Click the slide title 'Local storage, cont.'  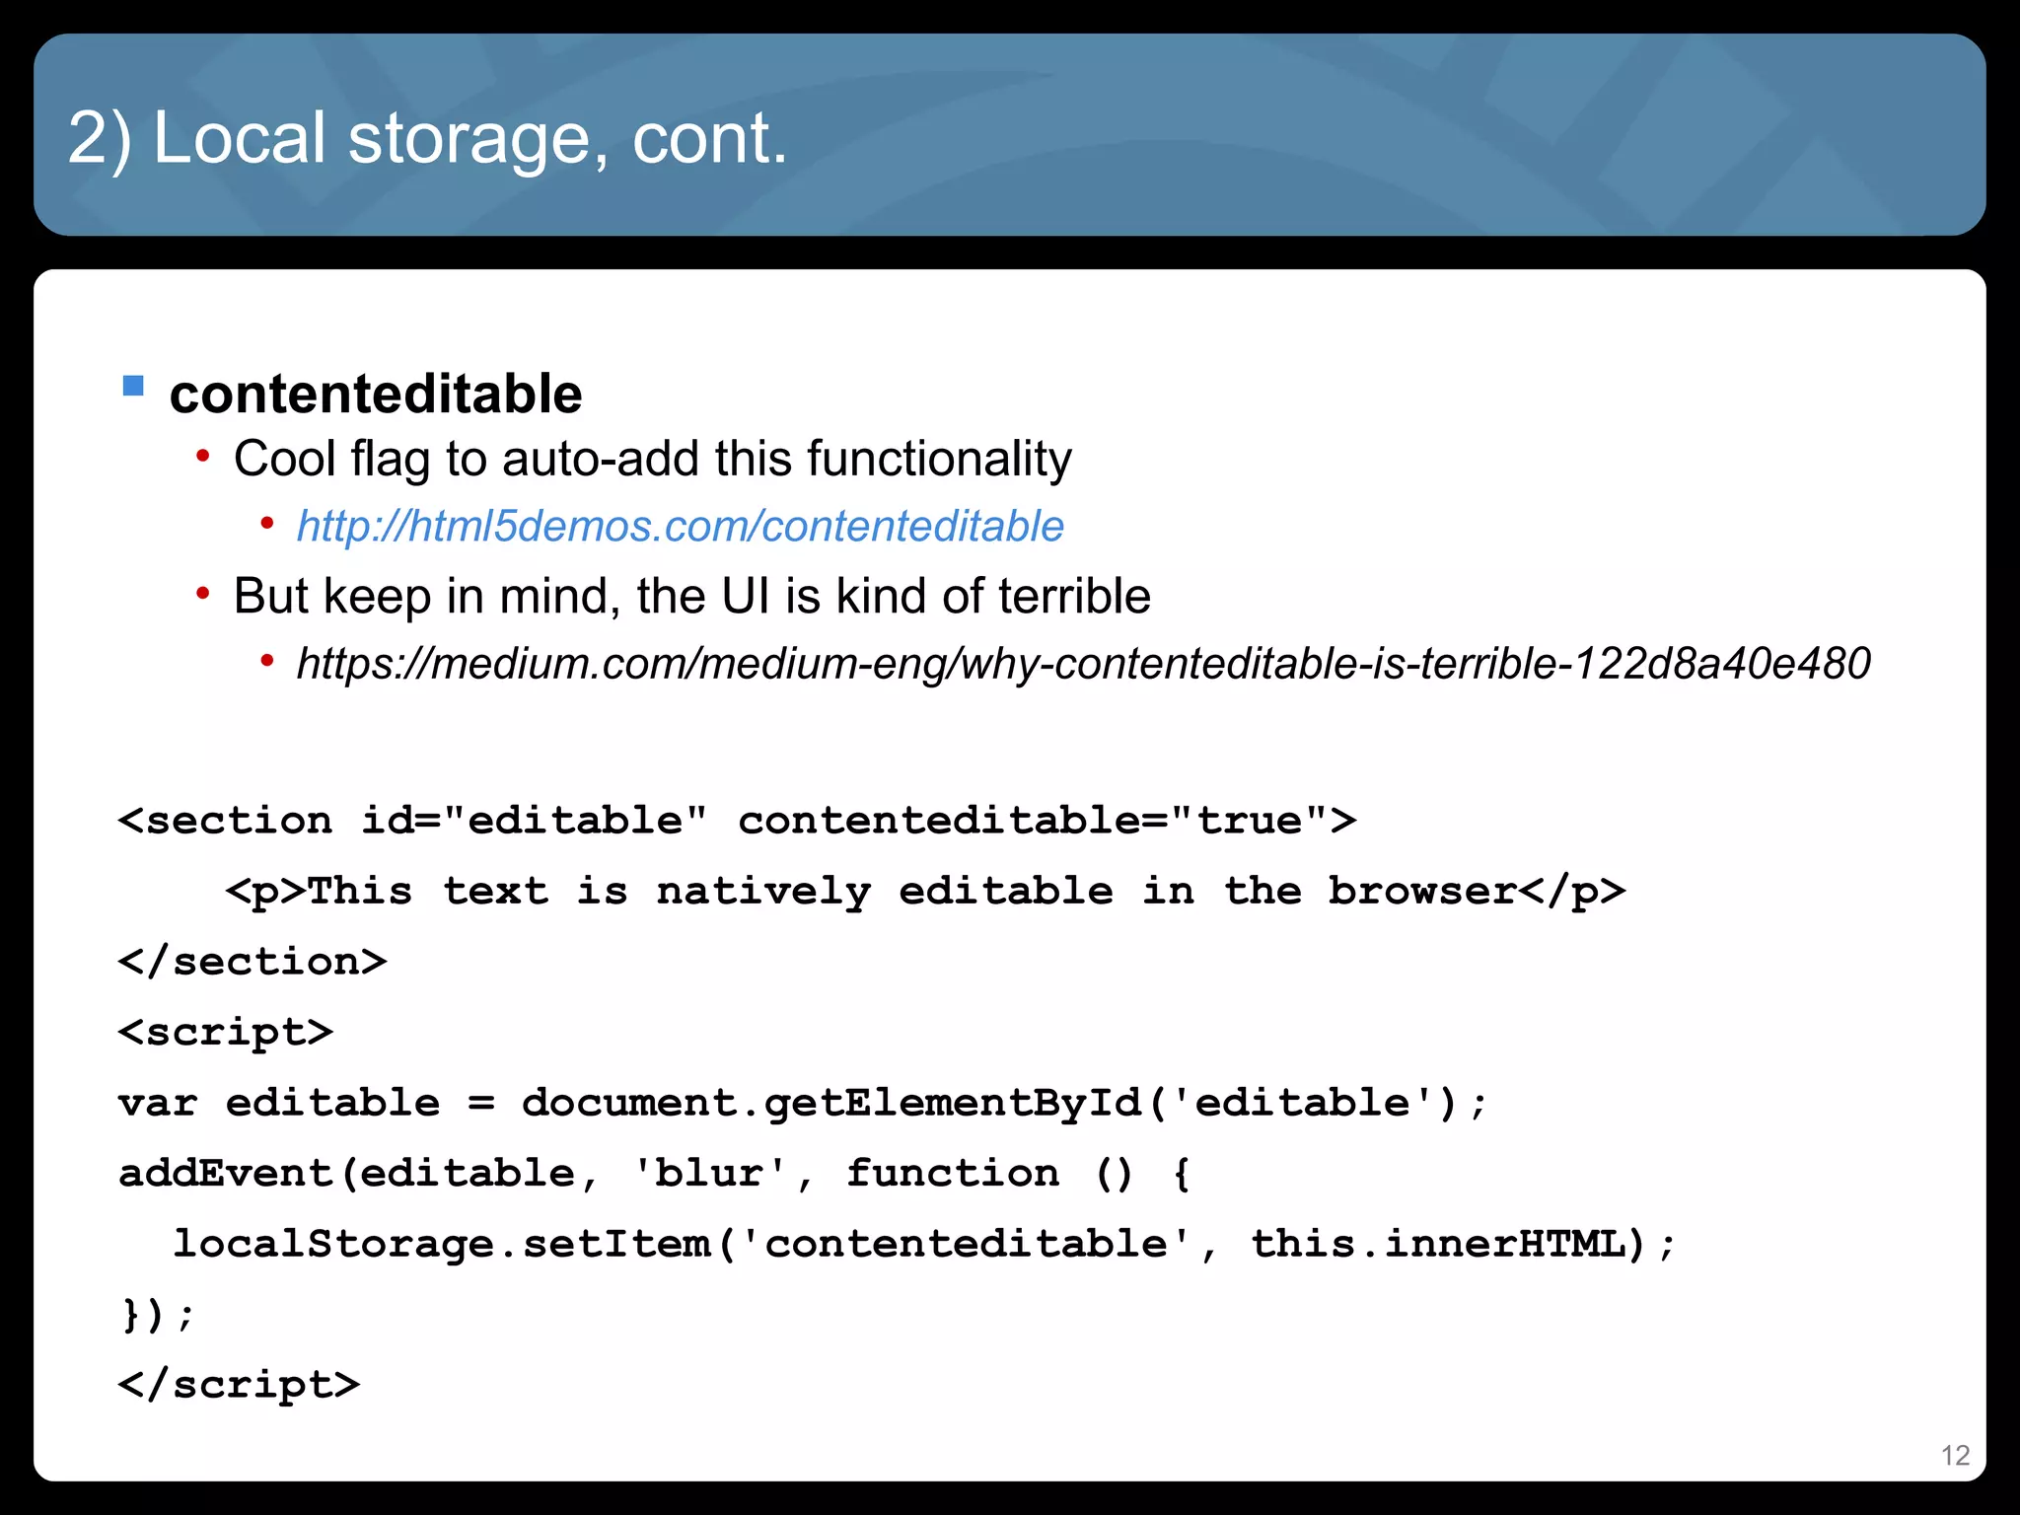[427, 138]
